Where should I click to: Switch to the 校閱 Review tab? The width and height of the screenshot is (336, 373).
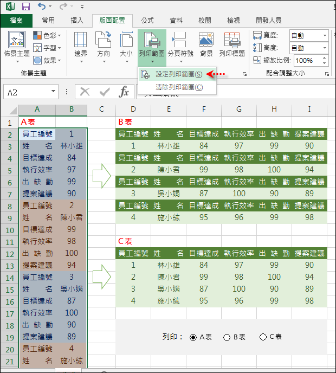(205, 21)
